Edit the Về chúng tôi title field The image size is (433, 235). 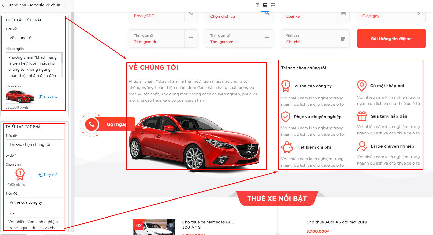34,38
